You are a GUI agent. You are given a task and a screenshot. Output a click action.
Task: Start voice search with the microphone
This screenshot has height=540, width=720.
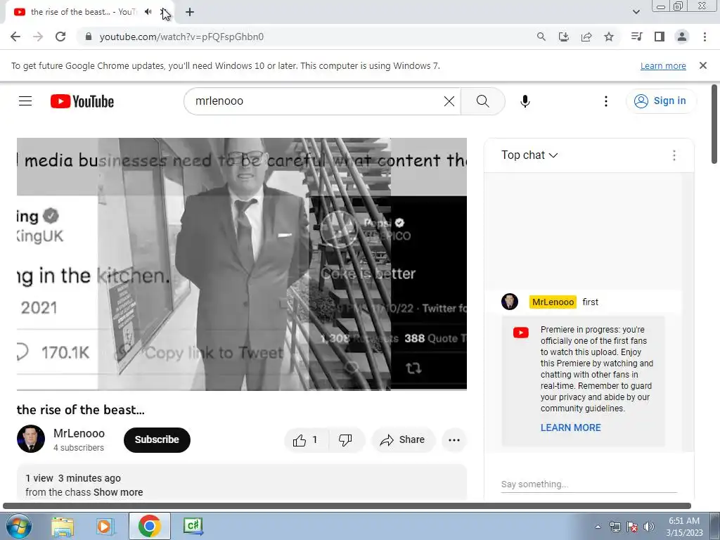pyautogui.click(x=525, y=101)
